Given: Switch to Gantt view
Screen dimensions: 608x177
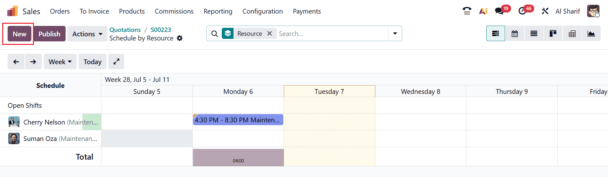Looking at the screenshot, I should coord(496,34).
